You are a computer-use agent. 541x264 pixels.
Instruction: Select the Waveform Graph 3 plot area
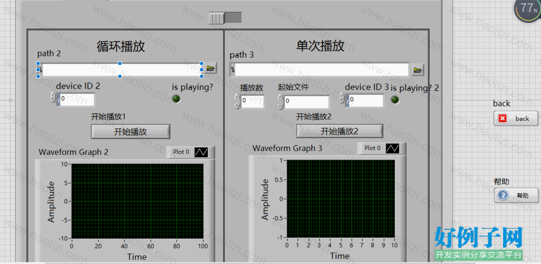coord(341,199)
